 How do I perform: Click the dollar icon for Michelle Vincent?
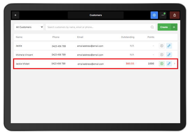pyautogui.click(x=162, y=54)
